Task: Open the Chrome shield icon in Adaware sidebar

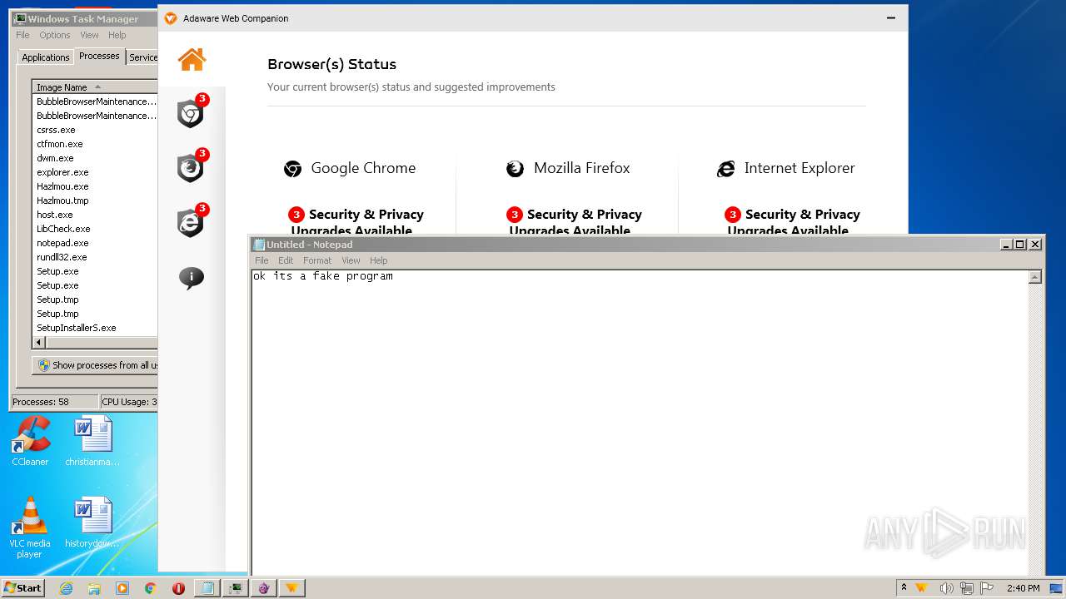Action: [192, 113]
